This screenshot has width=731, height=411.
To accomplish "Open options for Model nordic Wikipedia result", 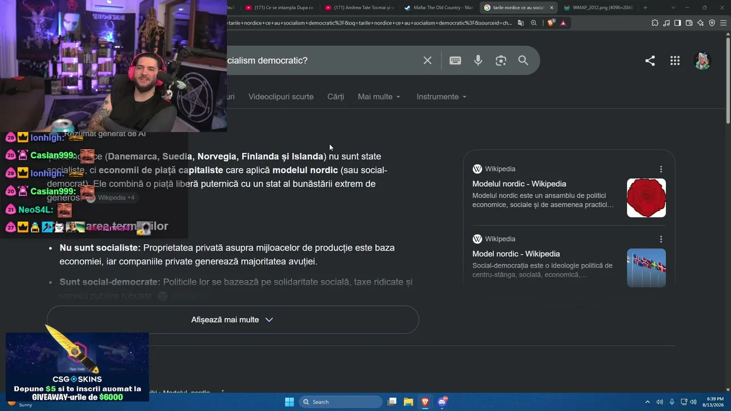I will pos(661,239).
